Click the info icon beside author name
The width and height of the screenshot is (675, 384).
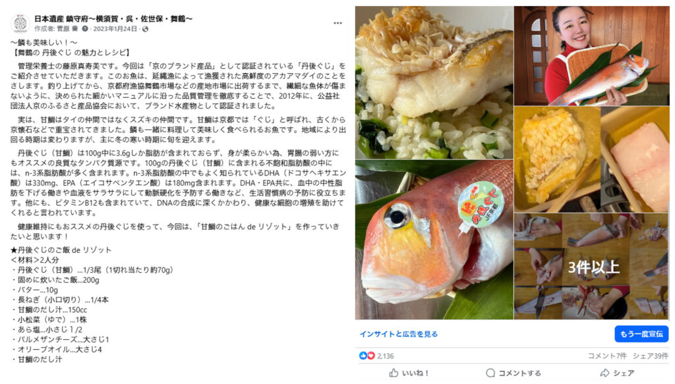click(x=85, y=29)
